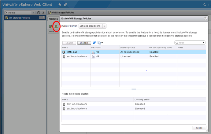The image size is (211, 134).
Task: Click into the Filter field
Action: [x=190, y=43]
